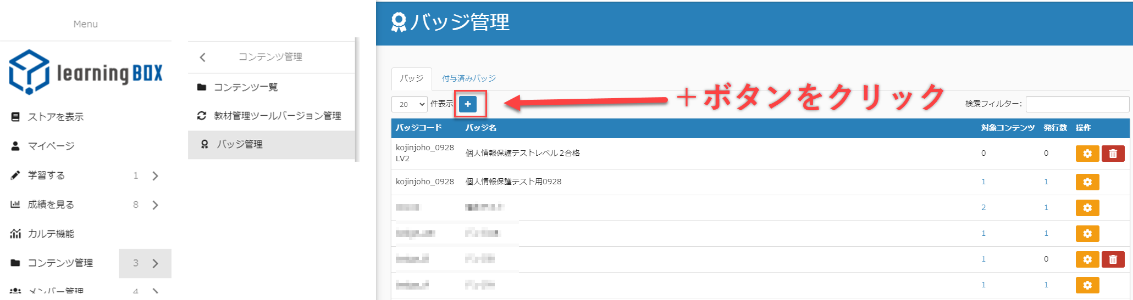The height and width of the screenshot is (300, 1133).
Task: Expand the 学習する menu arrow
Action: pos(156,176)
